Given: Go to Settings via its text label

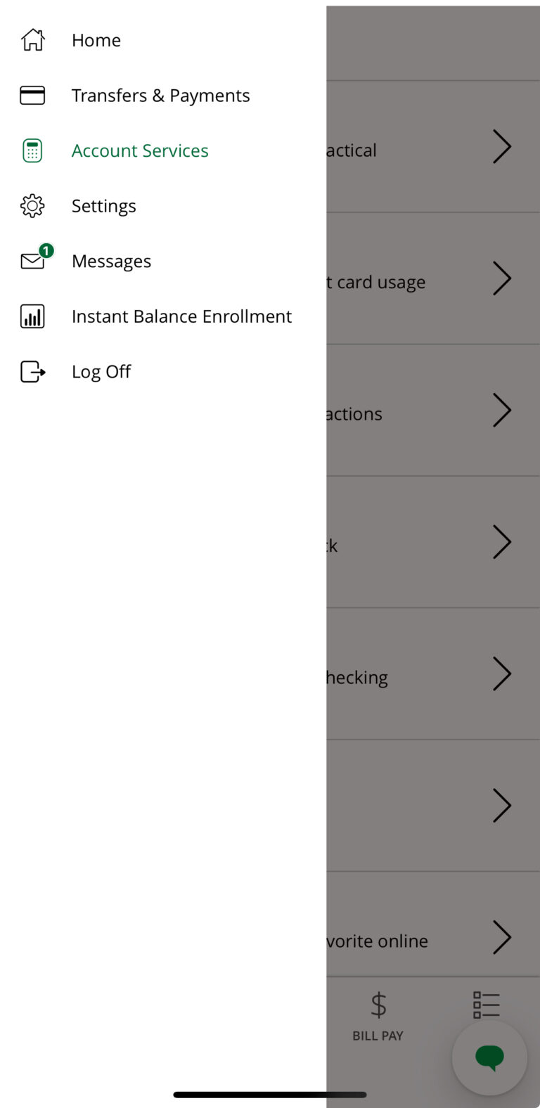Looking at the screenshot, I should (104, 206).
